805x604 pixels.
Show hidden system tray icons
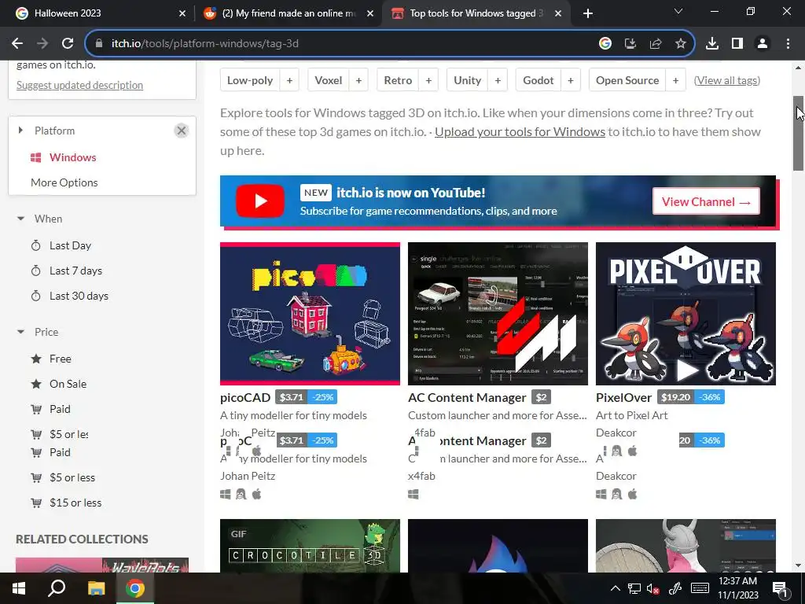pos(615,588)
